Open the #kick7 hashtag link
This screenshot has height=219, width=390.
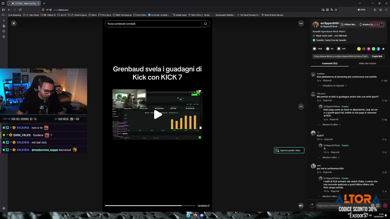click(342, 31)
